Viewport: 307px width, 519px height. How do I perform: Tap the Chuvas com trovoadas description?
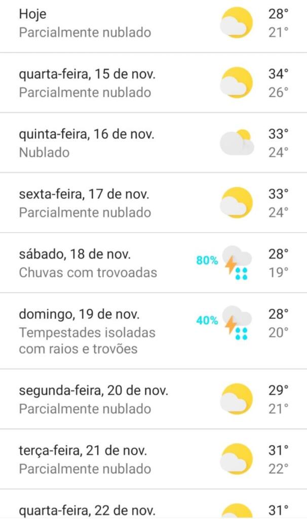tap(88, 273)
